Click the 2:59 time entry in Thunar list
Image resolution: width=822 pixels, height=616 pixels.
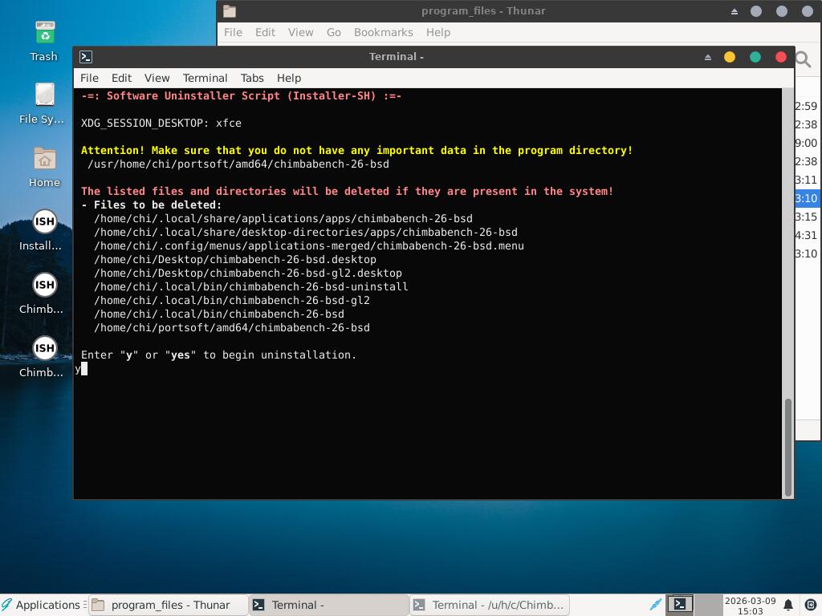[x=806, y=107]
